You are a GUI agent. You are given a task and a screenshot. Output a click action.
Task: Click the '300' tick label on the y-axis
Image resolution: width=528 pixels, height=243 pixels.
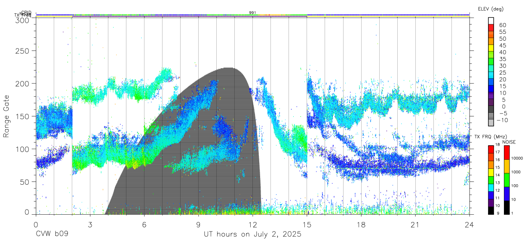(22, 20)
